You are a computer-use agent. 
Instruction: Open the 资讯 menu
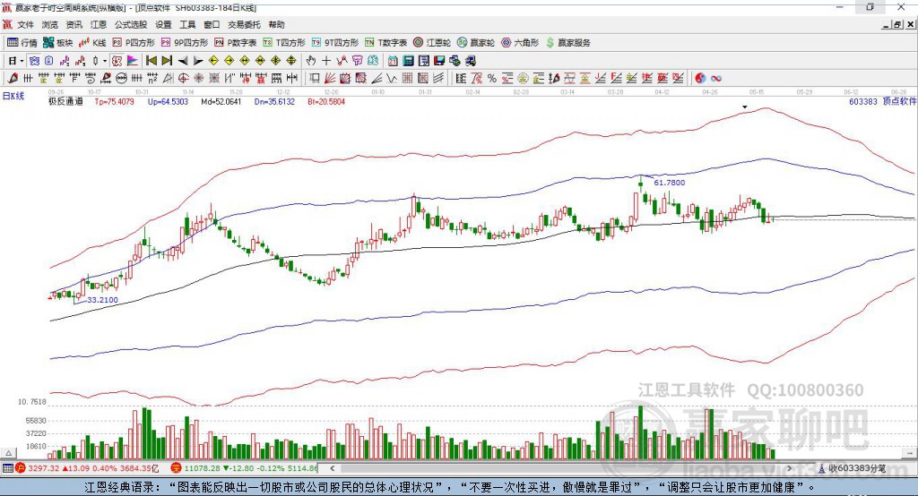[74, 24]
